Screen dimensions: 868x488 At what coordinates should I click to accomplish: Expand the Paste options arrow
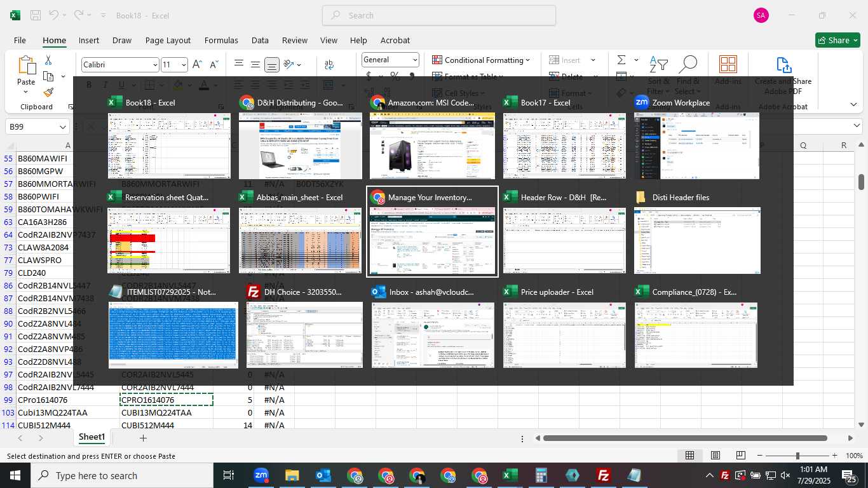pos(26,93)
